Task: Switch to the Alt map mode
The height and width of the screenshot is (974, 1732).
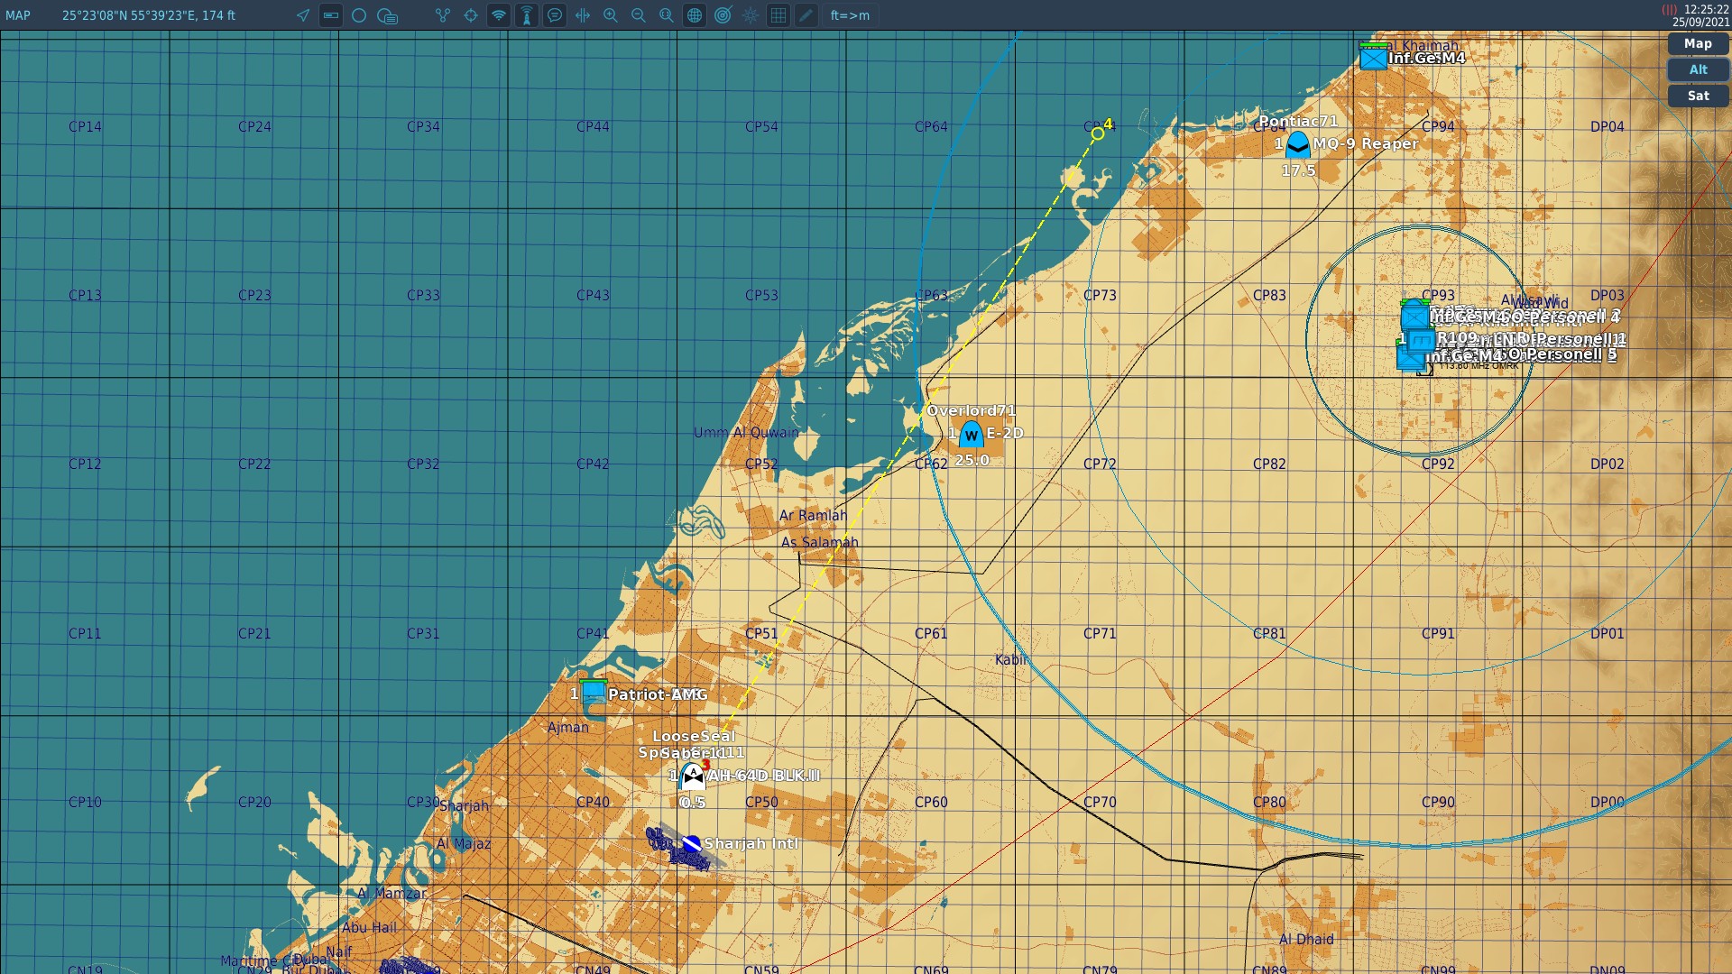Action: click(x=1698, y=69)
